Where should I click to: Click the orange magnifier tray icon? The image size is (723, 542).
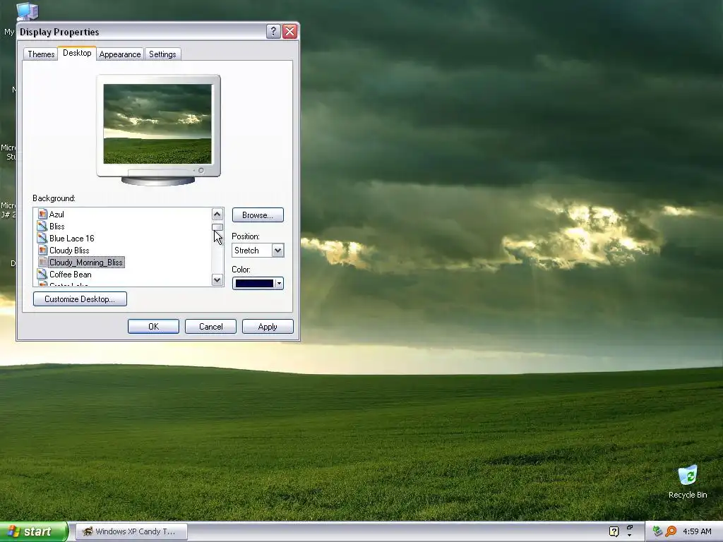(671, 531)
